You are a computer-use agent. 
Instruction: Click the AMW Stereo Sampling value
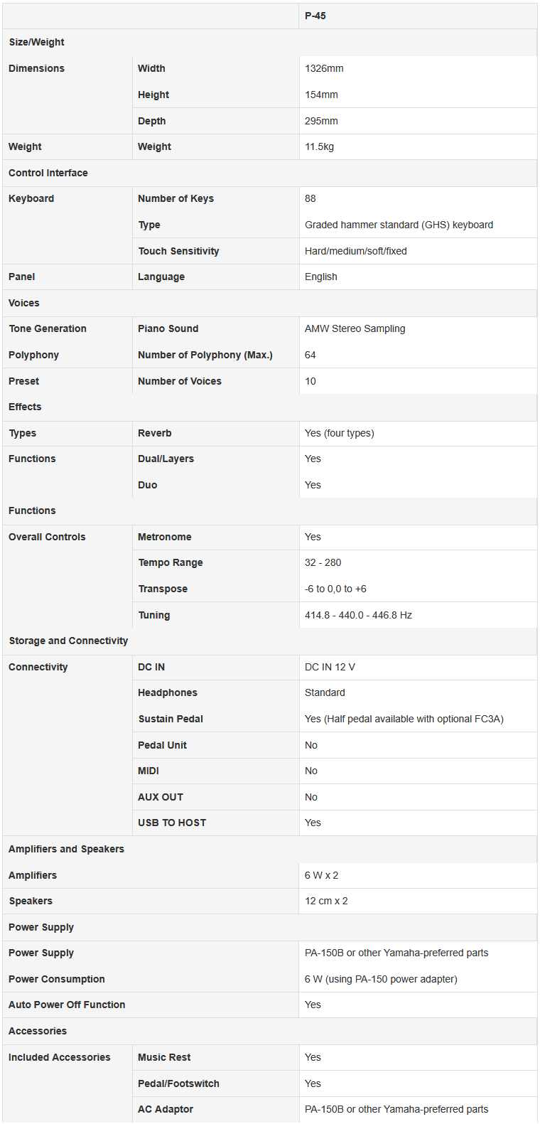(x=355, y=328)
